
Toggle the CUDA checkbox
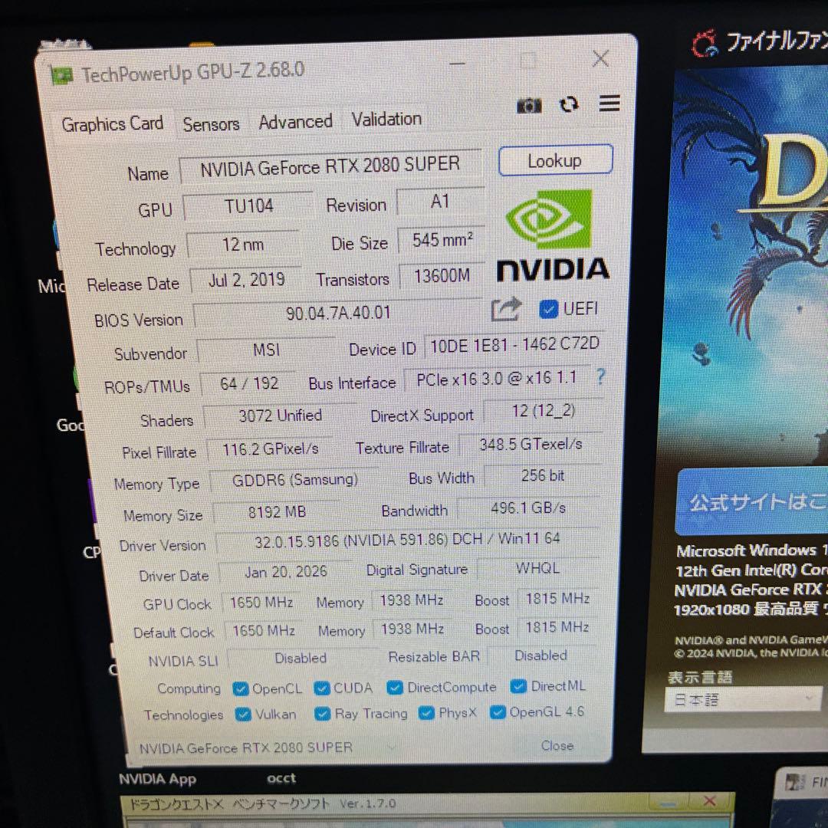tap(321, 688)
